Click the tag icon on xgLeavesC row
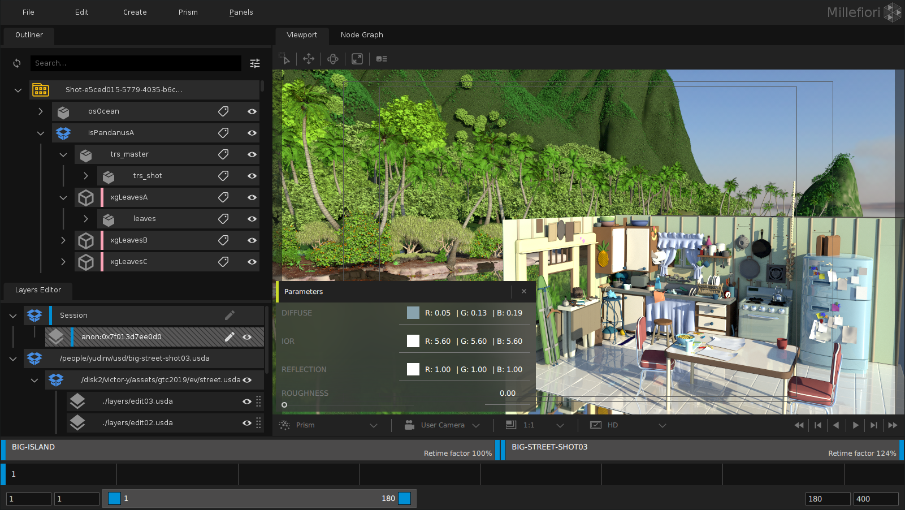Image resolution: width=905 pixels, height=510 pixels. (223, 262)
